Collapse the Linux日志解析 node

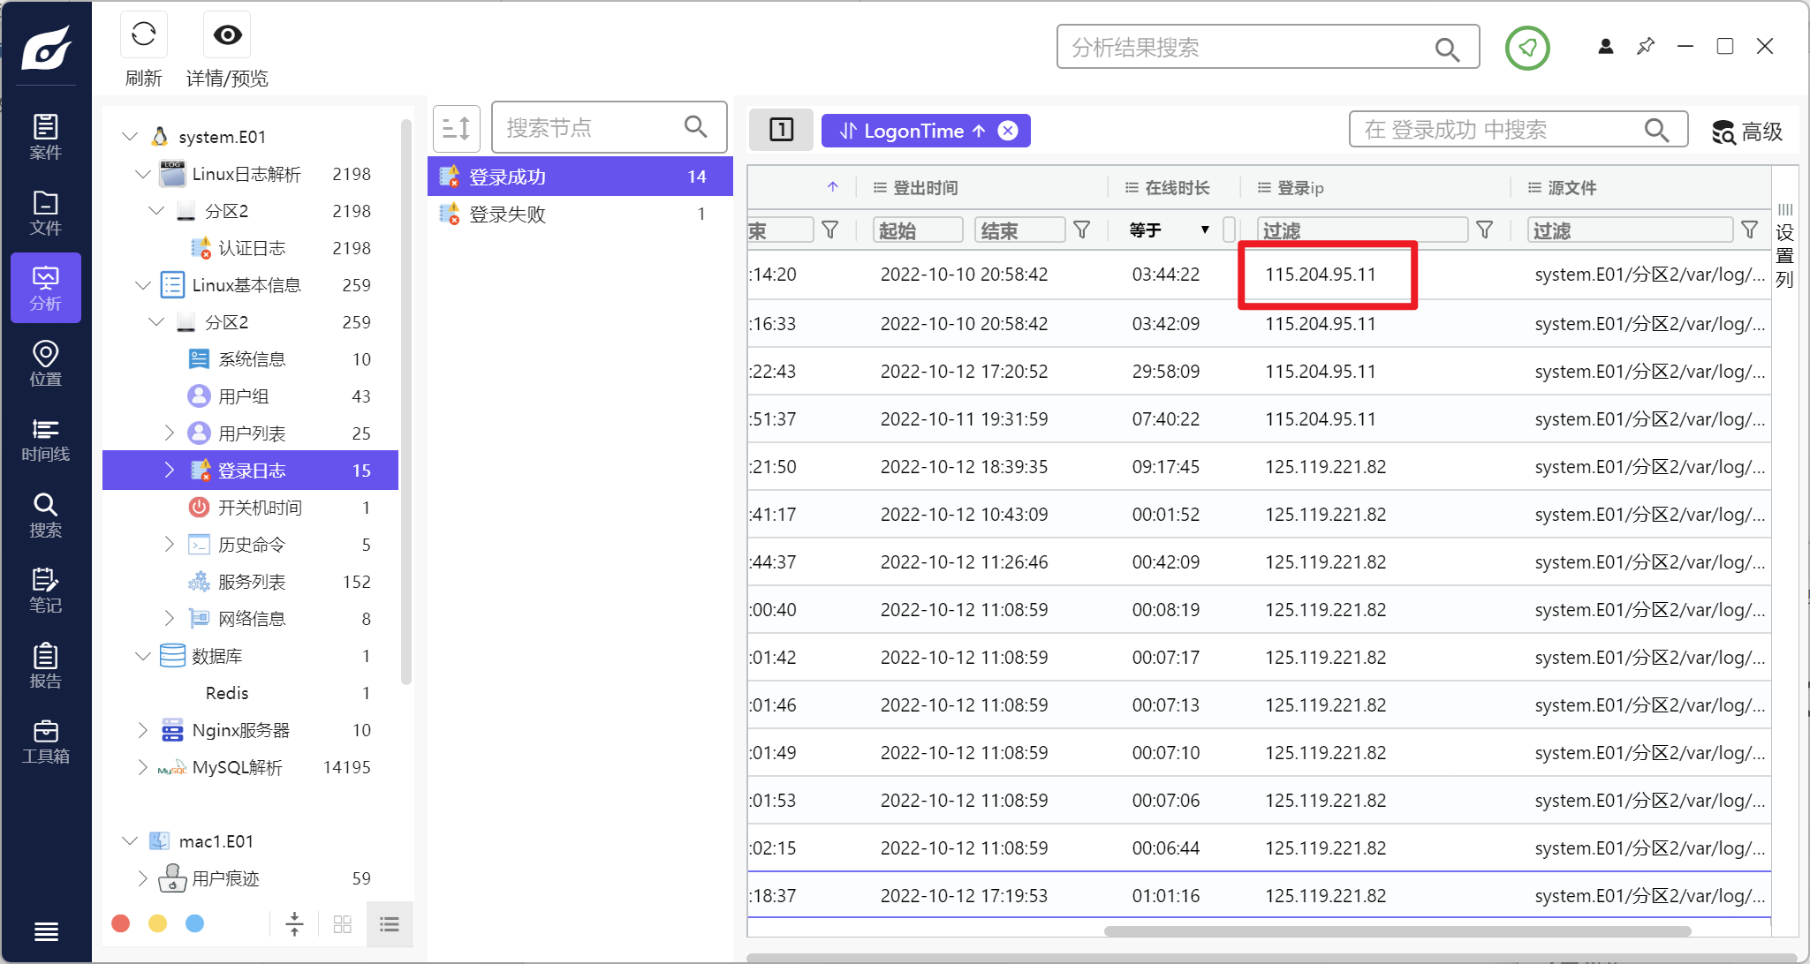coord(143,174)
